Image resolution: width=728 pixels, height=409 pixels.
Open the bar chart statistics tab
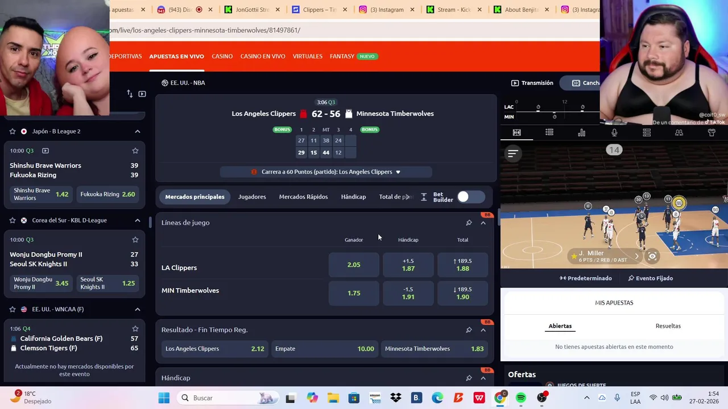(581, 132)
